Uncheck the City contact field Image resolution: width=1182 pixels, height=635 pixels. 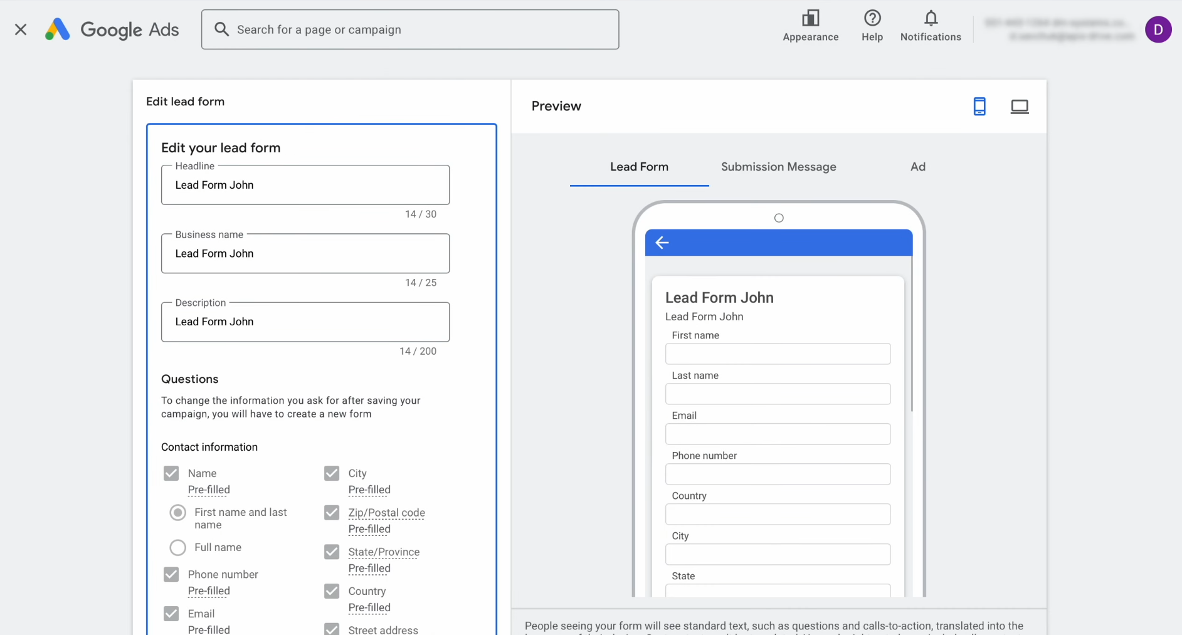pyautogui.click(x=332, y=473)
